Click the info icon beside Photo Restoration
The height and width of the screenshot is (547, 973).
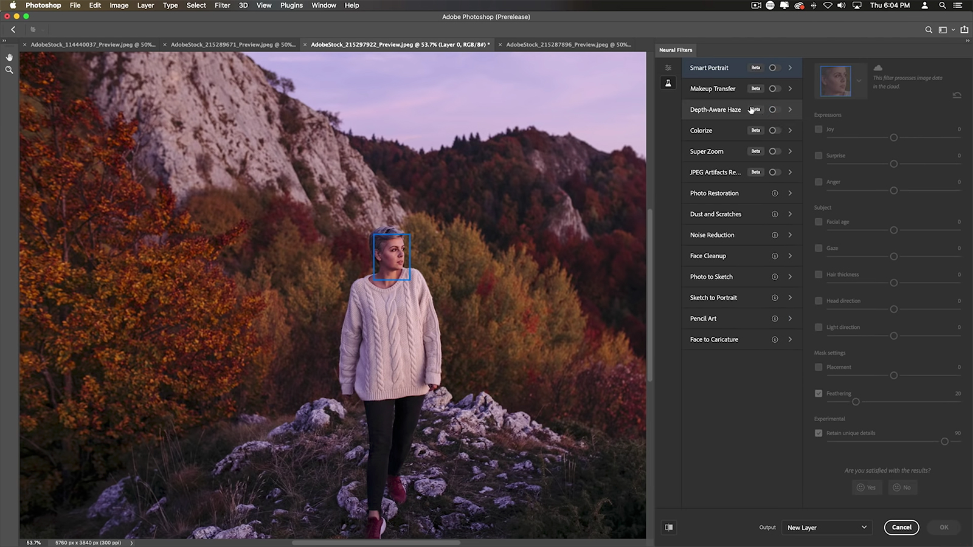[775, 193]
